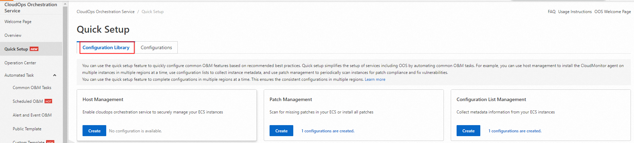This screenshot has width=634, height=143.
Task: Create a Host Management configuration
Action: pyautogui.click(x=94, y=131)
